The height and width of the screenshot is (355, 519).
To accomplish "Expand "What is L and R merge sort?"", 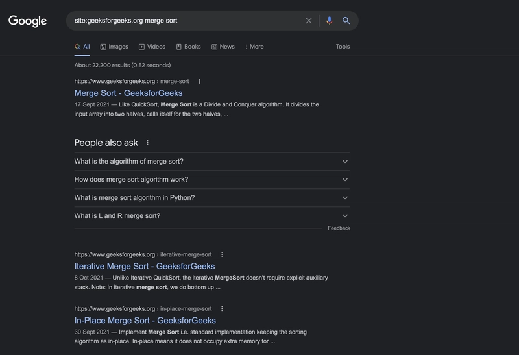I will (212, 216).
